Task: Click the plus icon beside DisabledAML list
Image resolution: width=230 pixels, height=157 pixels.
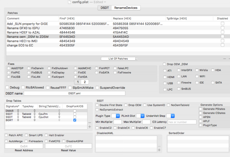Action: coord(159,150)
